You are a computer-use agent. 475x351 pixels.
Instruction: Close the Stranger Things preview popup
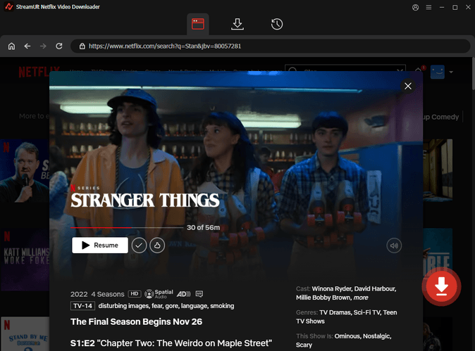tap(408, 86)
